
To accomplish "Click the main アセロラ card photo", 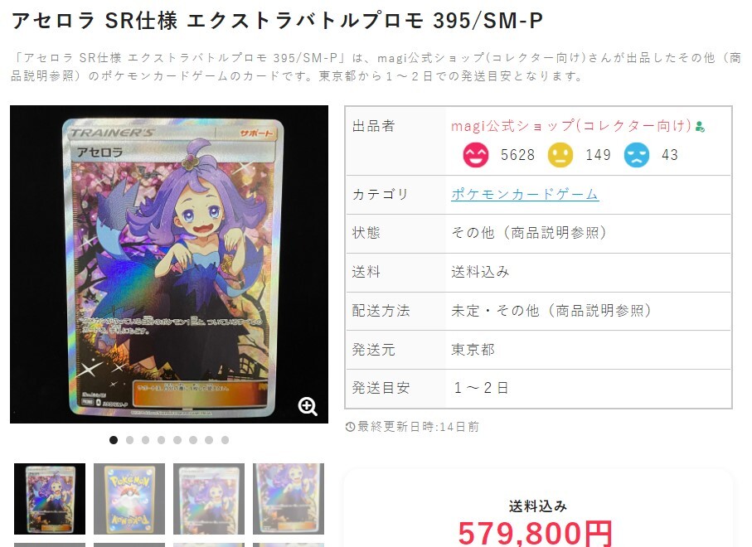I will click(169, 264).
